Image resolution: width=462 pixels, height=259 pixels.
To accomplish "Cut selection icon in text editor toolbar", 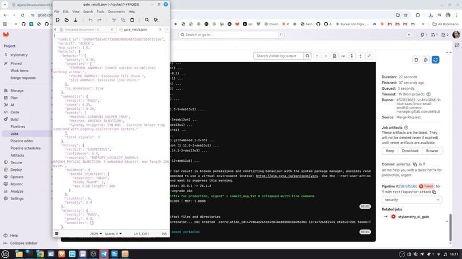I will coord(114,20).
